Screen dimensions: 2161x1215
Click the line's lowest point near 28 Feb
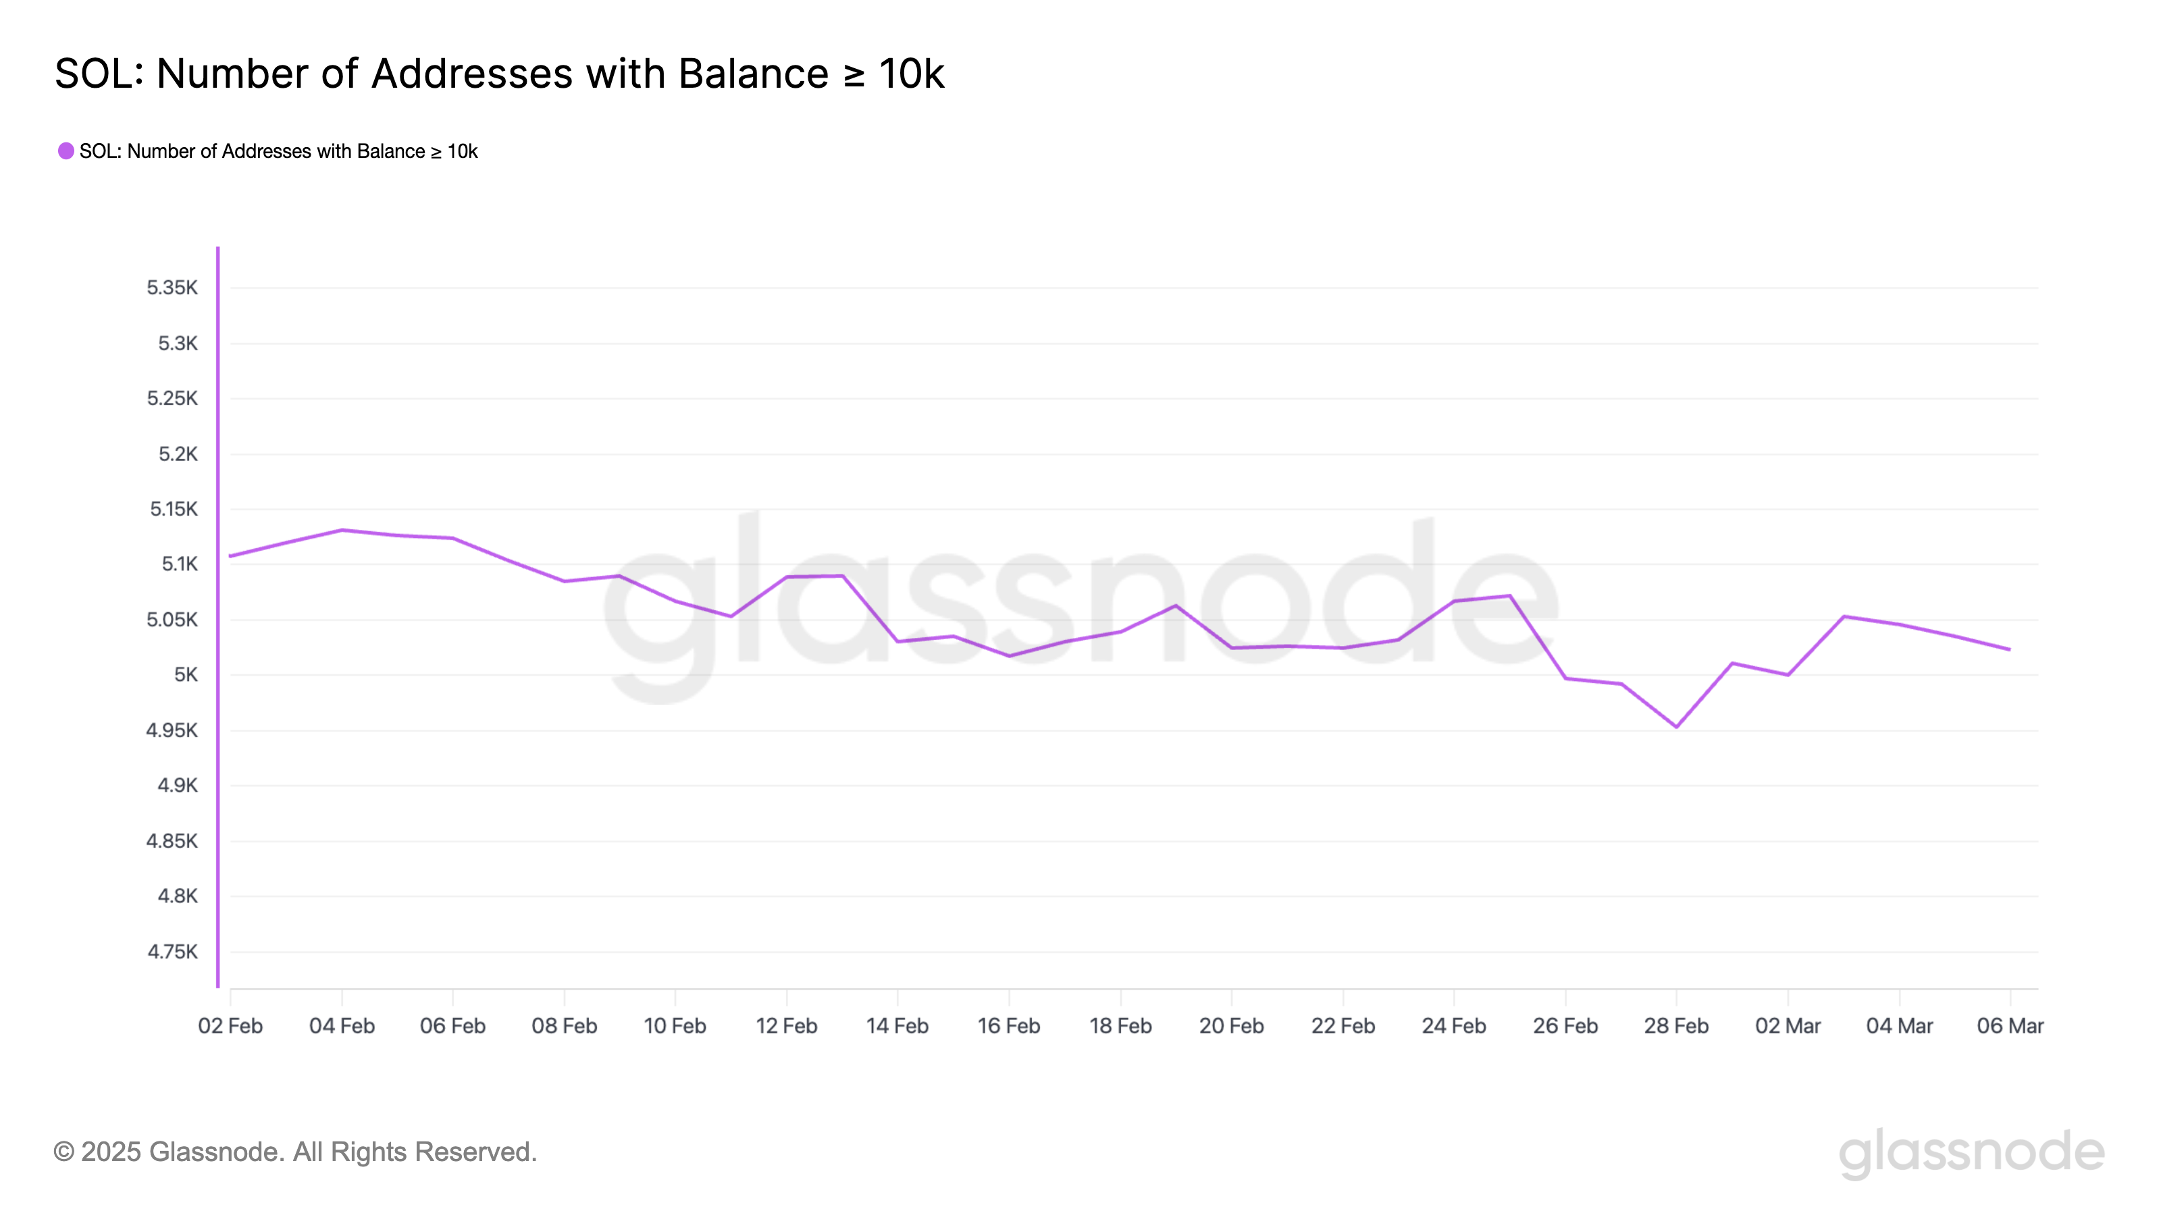1676,727
